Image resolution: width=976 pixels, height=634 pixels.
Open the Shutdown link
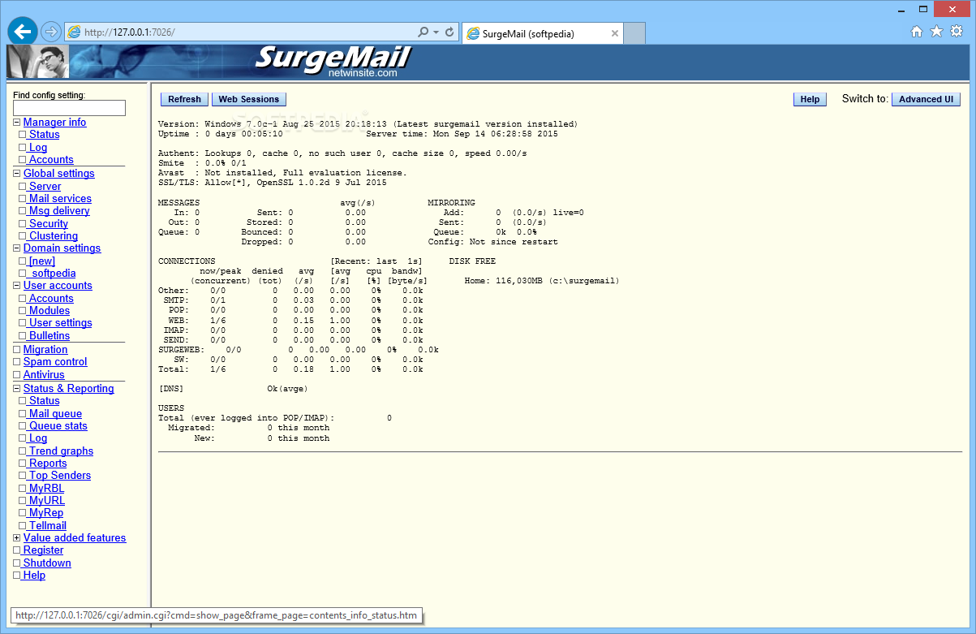tap(47, 563)
